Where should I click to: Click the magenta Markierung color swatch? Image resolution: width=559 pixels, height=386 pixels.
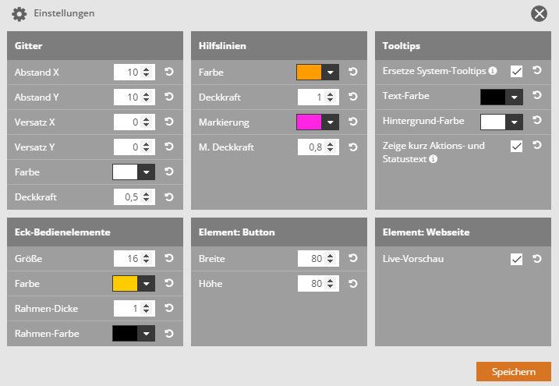[310, 122]
